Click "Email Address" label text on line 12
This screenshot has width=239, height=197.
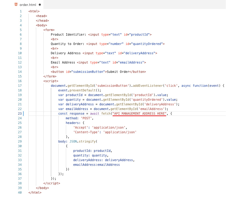tap(63, 62)
